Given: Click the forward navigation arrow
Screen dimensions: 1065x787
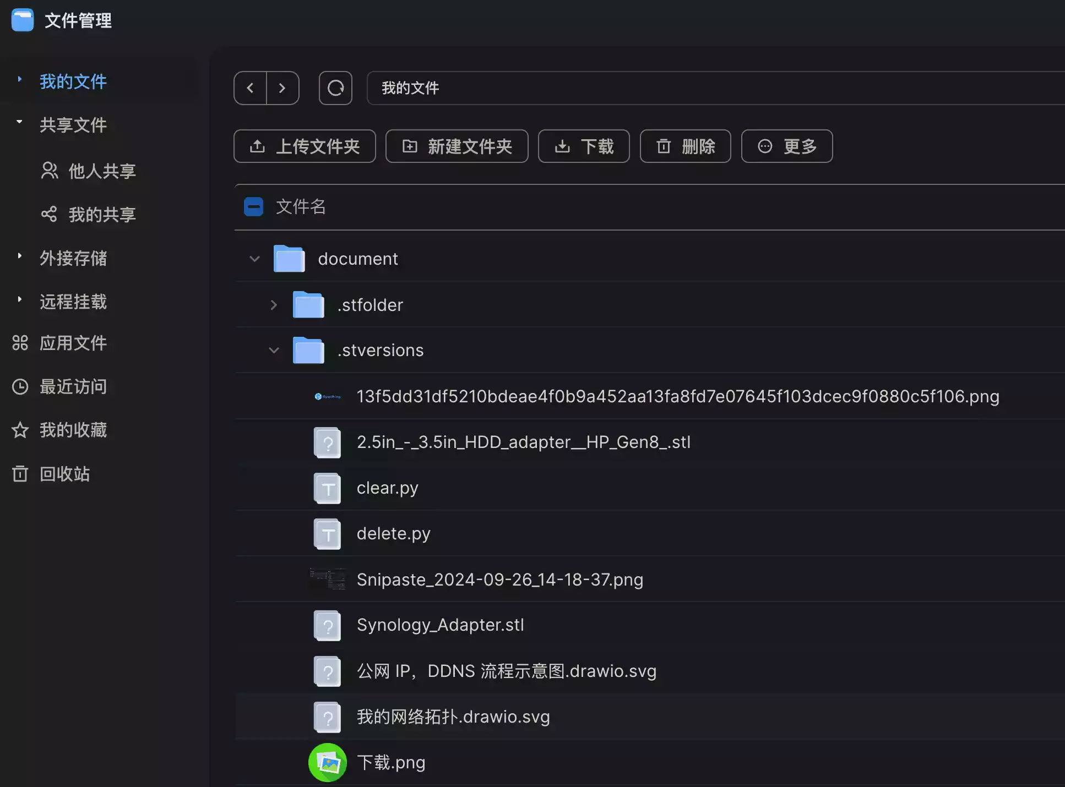Looking at the screenshot, I should point(282,88).
